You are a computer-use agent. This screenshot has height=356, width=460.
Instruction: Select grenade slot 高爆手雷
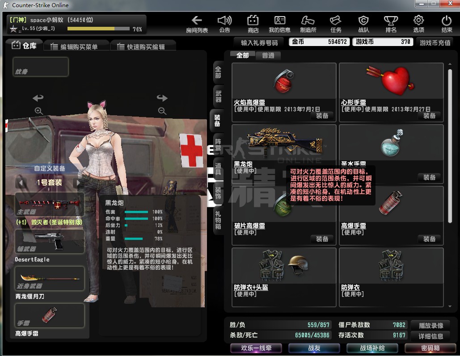pos(49,315)
